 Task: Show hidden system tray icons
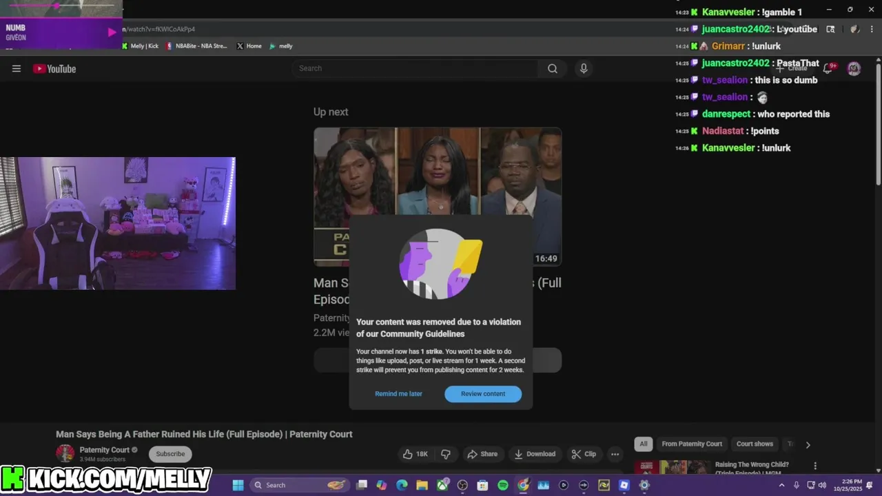[x=781, y=485]
